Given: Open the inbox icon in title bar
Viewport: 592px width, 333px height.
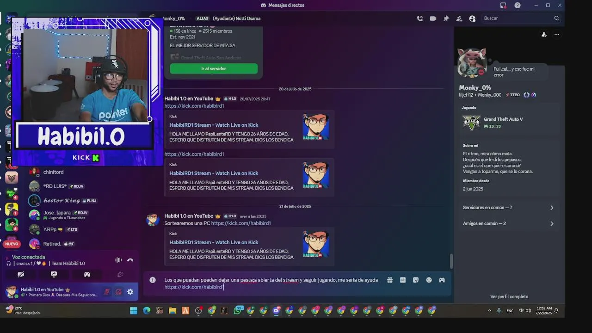Looking at the screenshot, I should (503, 5).
